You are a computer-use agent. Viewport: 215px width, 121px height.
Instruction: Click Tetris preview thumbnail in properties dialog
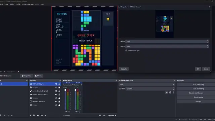[165, 24]
